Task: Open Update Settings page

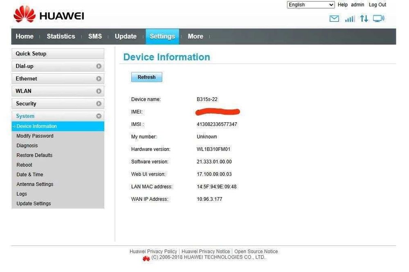Action: click(x=34, y=203)
